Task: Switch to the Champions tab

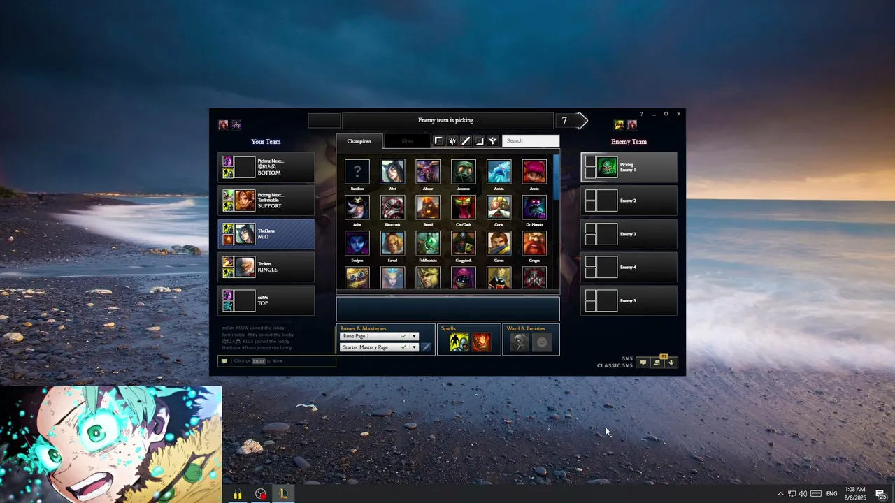Action: tap(359, 141)
